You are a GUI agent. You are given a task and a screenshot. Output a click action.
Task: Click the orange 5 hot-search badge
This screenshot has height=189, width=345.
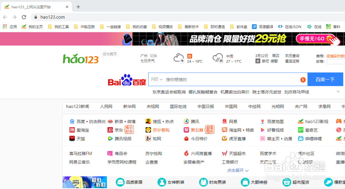point(303,80)
